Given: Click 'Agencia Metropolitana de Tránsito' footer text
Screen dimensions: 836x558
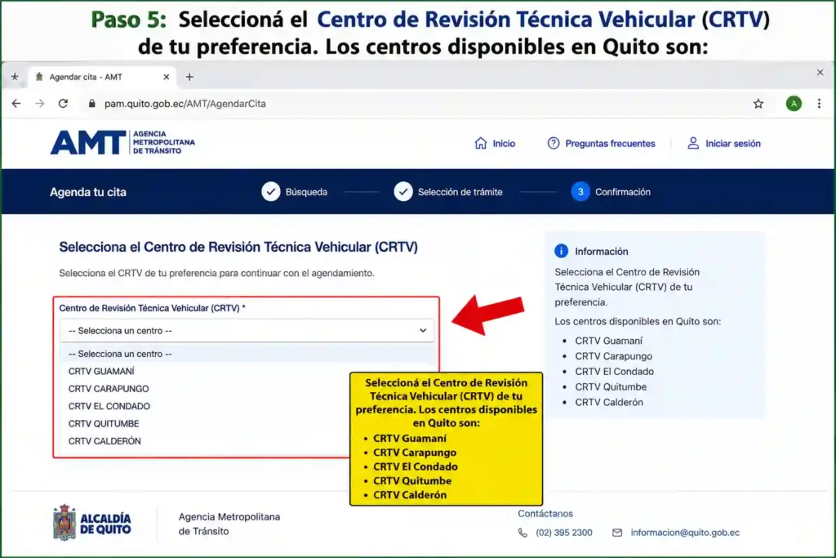Looking at the screenshot, I should point(229,524).
